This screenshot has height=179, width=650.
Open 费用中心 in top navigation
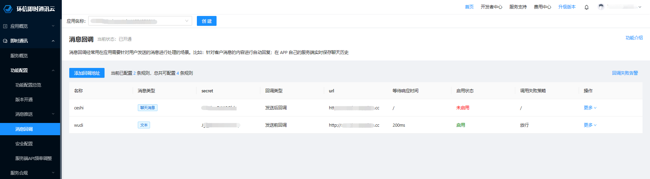pos(542,7)
